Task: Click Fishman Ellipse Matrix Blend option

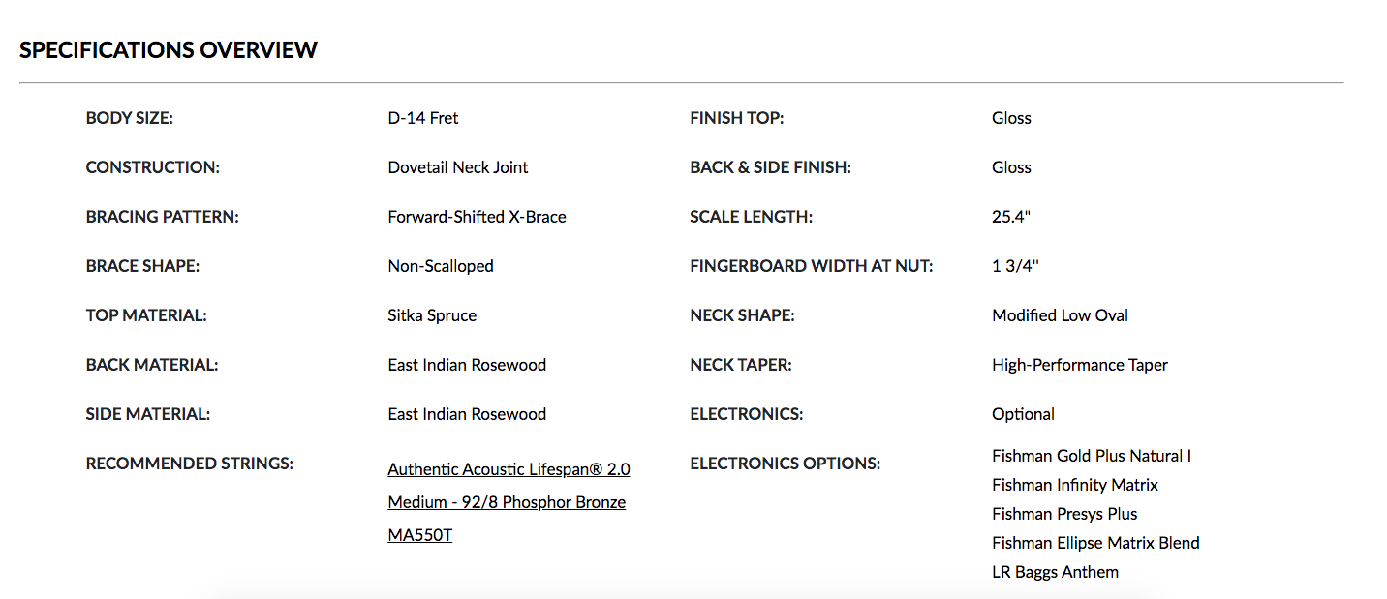Action: pos(1095,543)
